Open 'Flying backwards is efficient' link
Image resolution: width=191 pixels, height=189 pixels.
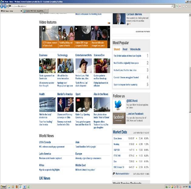[x=101, y=84]
